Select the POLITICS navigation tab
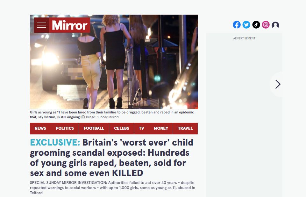This screenshot has width=306, height=197. click(65, 128)
